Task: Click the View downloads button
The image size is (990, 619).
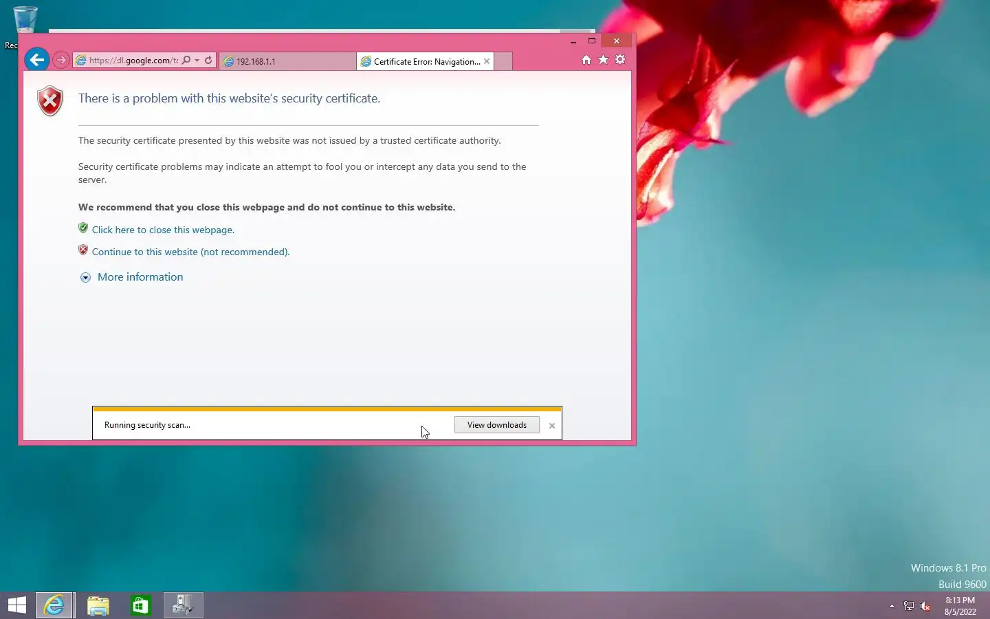Action: 497,425
